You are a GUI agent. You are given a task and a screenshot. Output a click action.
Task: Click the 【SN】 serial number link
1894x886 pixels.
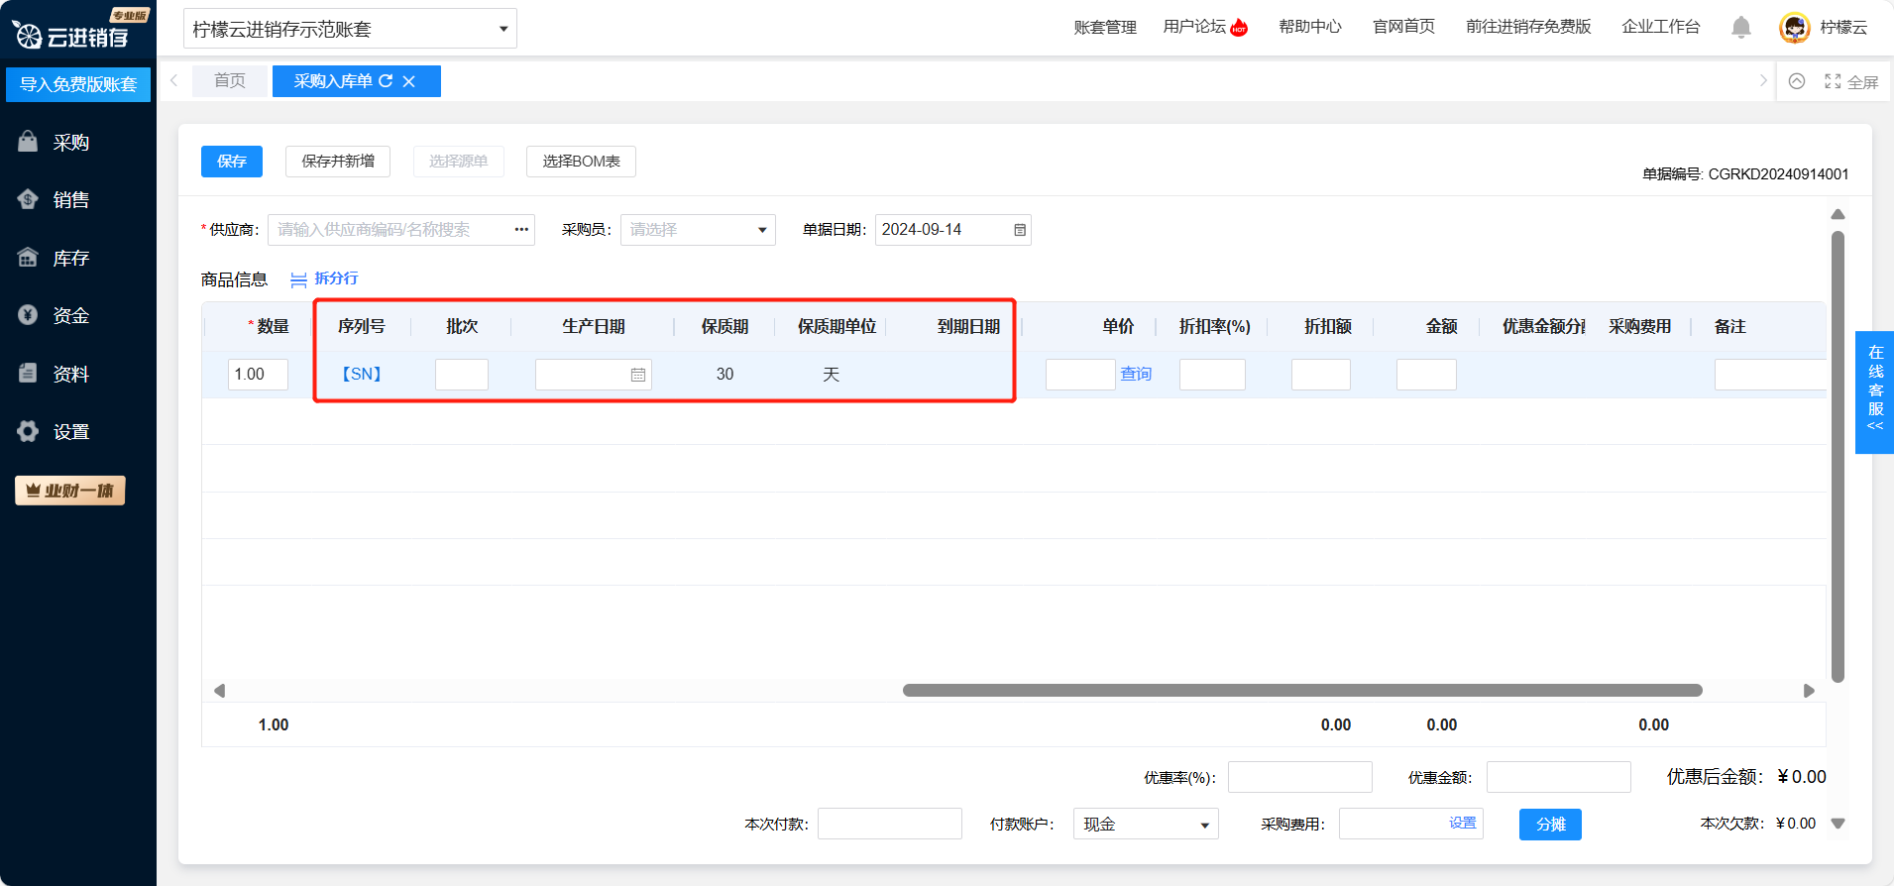click(x=361, y=375)
